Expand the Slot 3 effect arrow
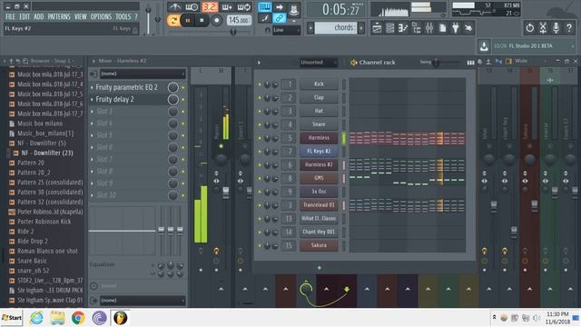 pos(92,111)
